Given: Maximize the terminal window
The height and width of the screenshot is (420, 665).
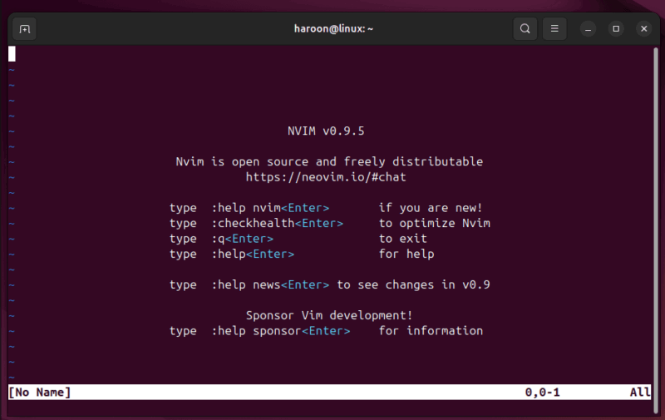Looking at the screenshot, I should coord(616,29).
